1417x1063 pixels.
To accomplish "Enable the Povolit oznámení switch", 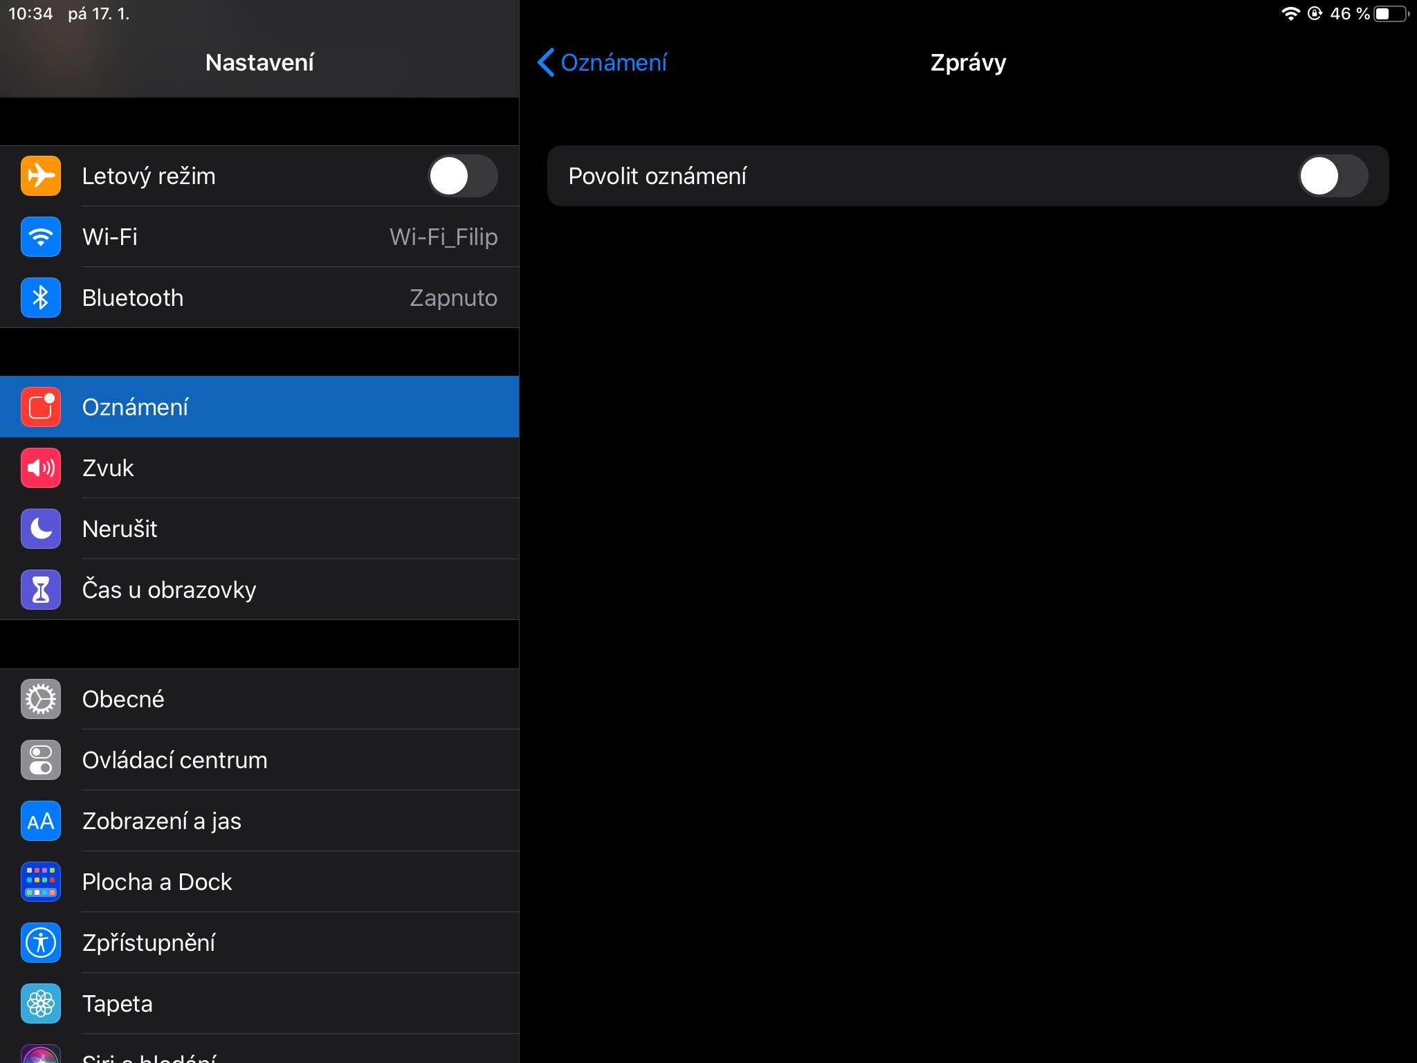I will pyautogui.click(x=1332, y=176).
